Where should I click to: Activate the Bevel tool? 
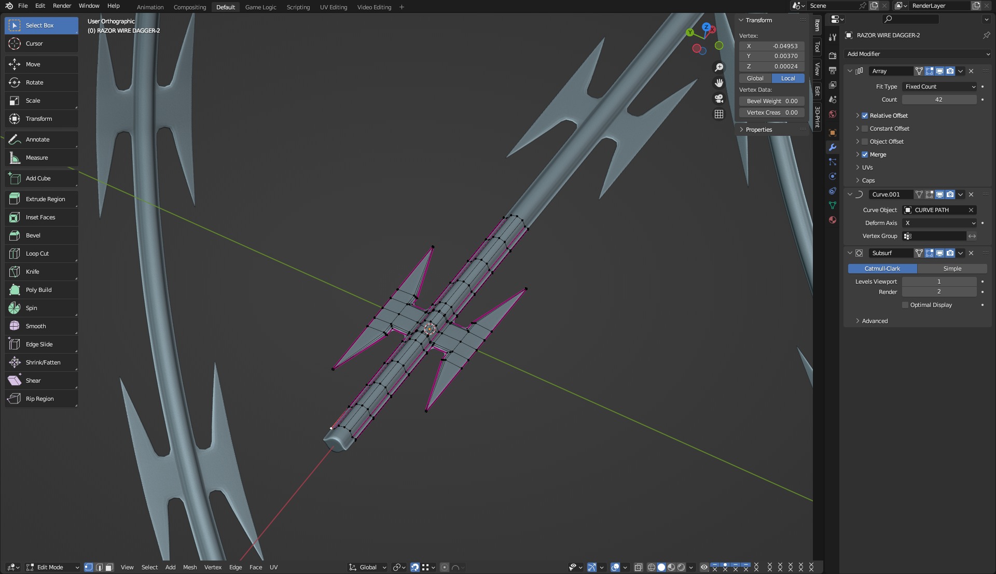click(x=41, y=235)
